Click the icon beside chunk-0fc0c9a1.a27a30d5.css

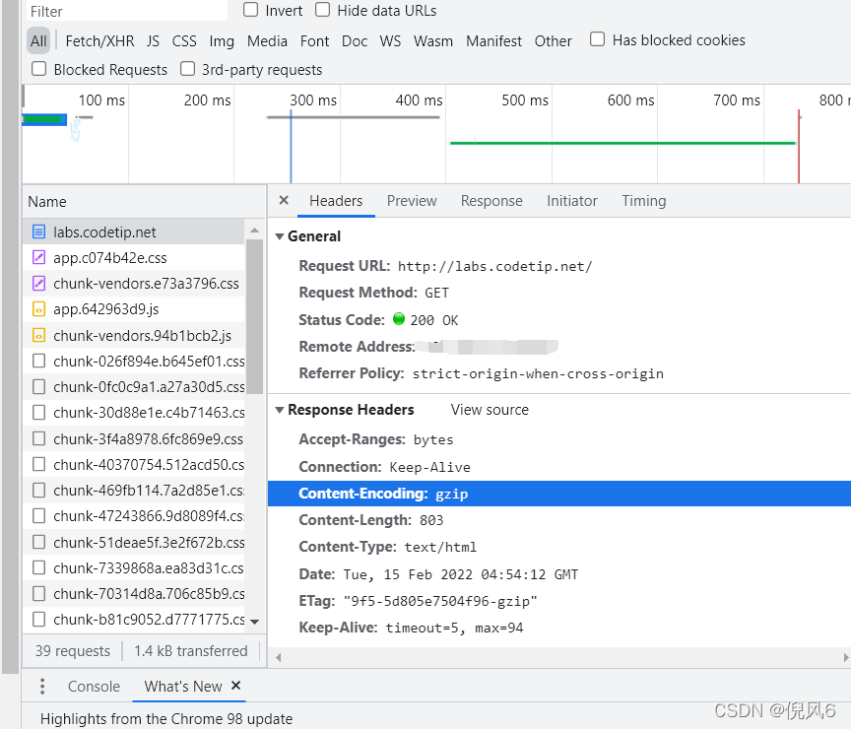click(x=38, y=386)
